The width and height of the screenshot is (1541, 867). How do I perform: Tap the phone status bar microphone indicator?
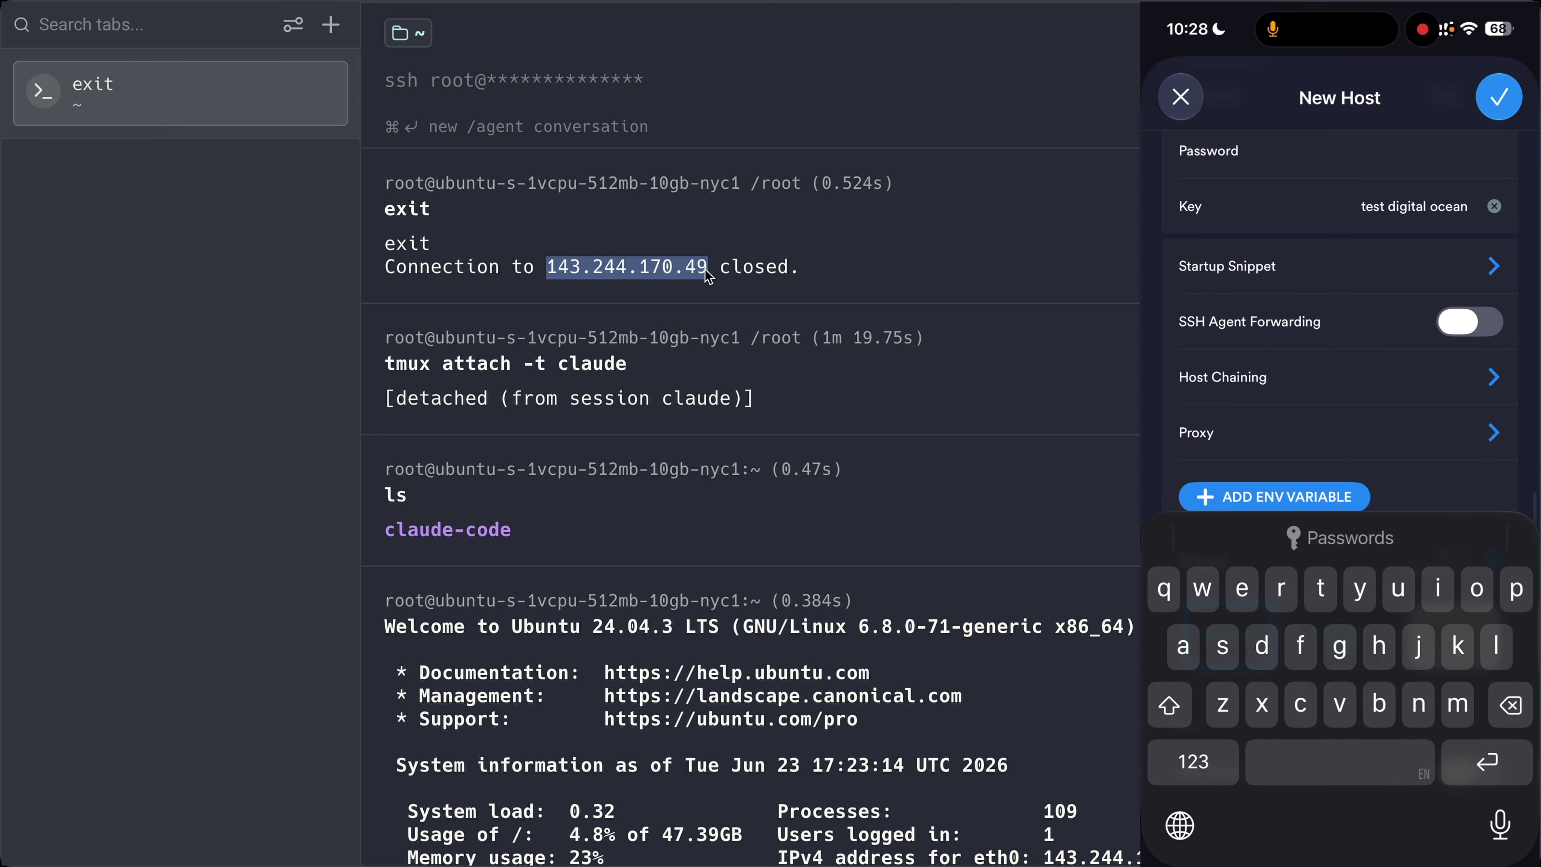[x=1272, y=29]
